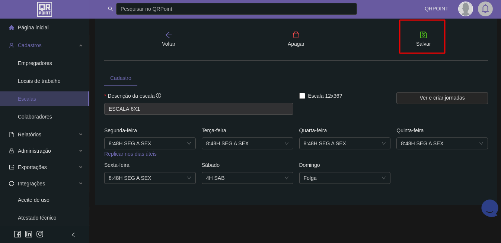Click the Apagar trash icon
Image resolution: width=501 pixels, height=243 pixels.
point(296,35)
